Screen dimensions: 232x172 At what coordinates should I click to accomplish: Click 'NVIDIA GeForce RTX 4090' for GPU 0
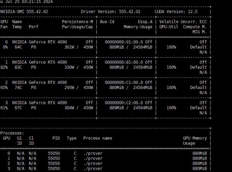(40, 42)
